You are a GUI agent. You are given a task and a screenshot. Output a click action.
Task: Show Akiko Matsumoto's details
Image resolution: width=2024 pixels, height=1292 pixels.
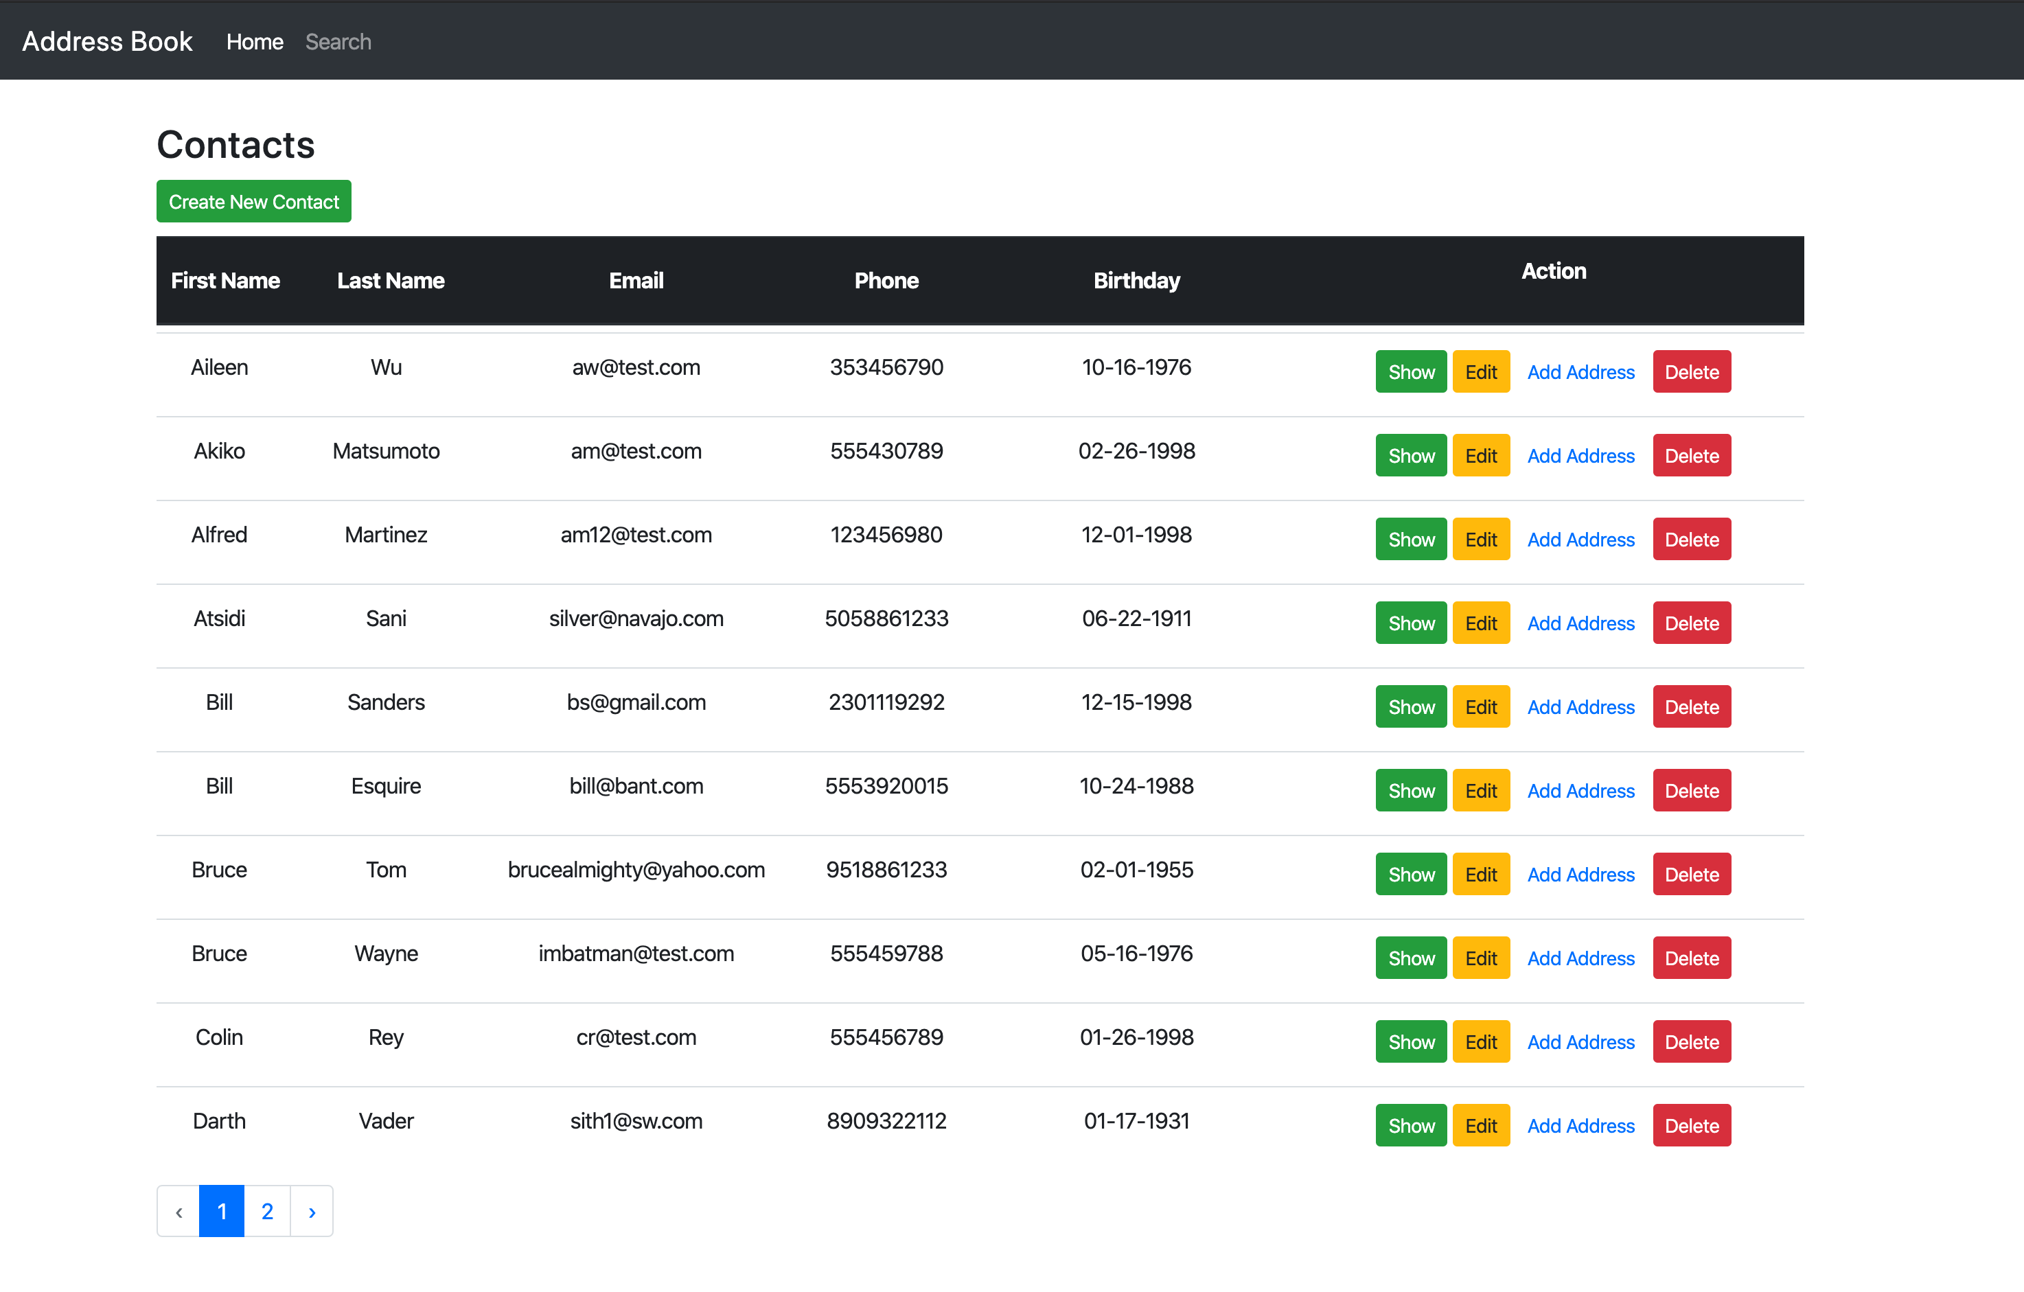[1412, 456]
